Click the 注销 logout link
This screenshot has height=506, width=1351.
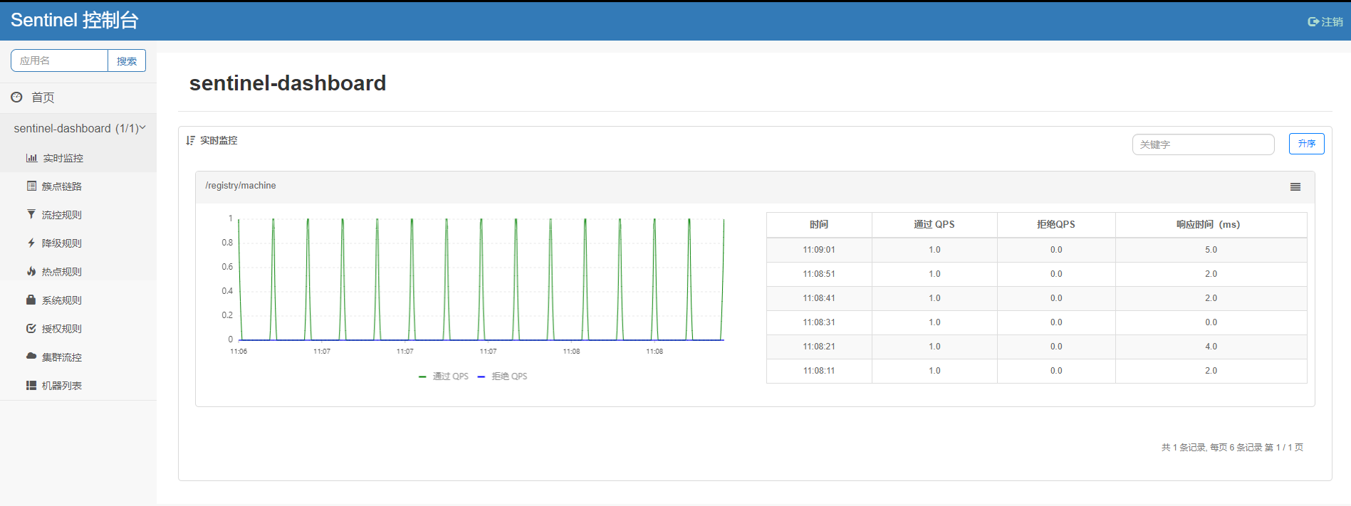point(1332,22)
